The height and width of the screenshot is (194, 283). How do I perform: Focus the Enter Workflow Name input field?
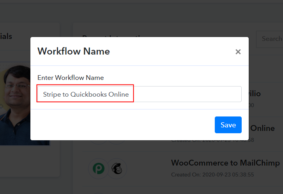click(139, 94)
